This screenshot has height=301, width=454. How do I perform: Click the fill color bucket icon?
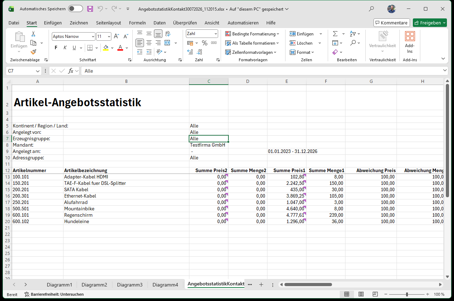coord(106,48)
